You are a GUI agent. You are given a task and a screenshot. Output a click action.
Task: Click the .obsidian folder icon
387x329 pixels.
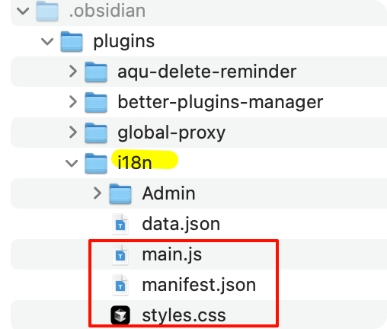coord(47,11)
